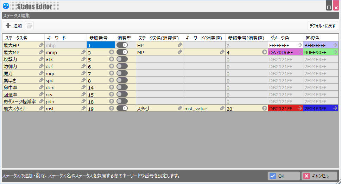Click edit pencil next to 魔力 status name

41,73
